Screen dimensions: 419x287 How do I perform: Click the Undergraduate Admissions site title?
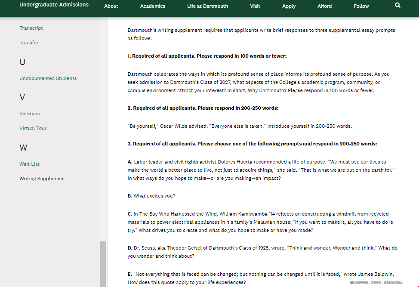tap(54, 5)
